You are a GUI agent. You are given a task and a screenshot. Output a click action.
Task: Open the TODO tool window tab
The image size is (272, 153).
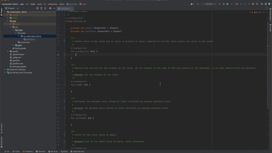pyautogui.click(x=16, y=151)
